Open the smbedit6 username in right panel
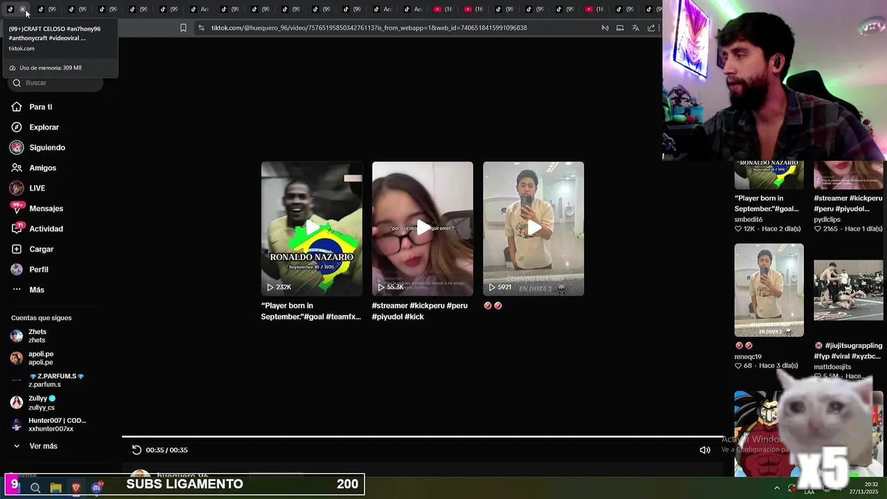This screenshot has width=887, height=499. tap(748, 219)
